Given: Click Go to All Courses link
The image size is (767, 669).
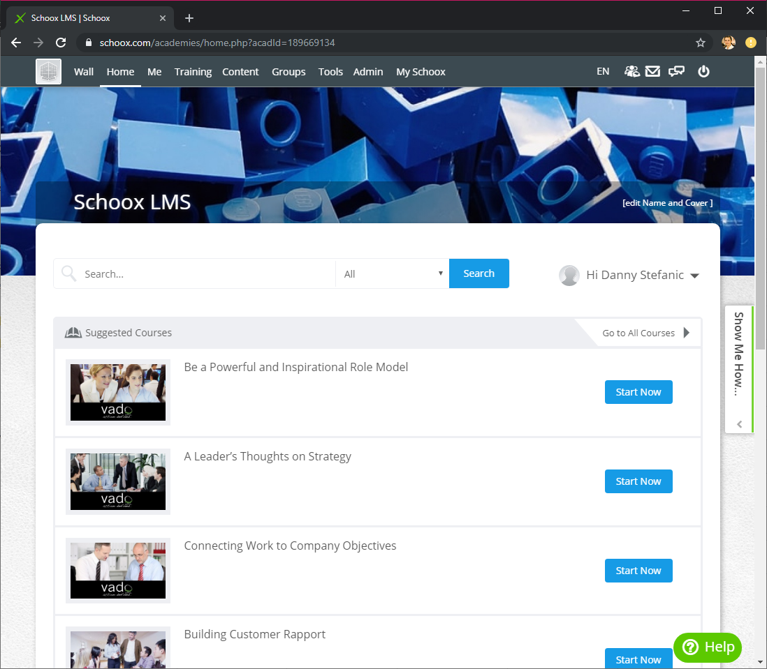Looking at the screenshot, I should coord(645,333).
